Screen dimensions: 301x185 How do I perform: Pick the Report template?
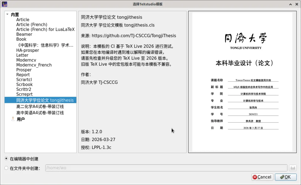coord(23,75)
